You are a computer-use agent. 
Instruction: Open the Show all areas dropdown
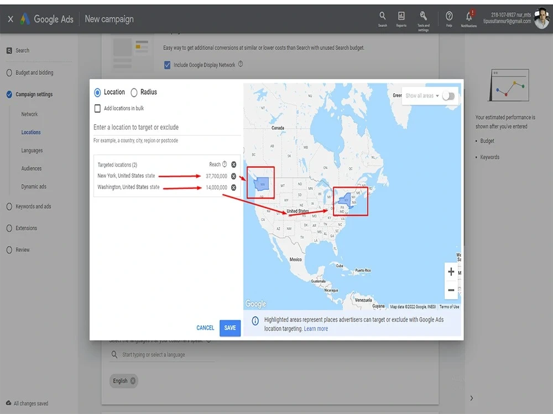(422, 95)
